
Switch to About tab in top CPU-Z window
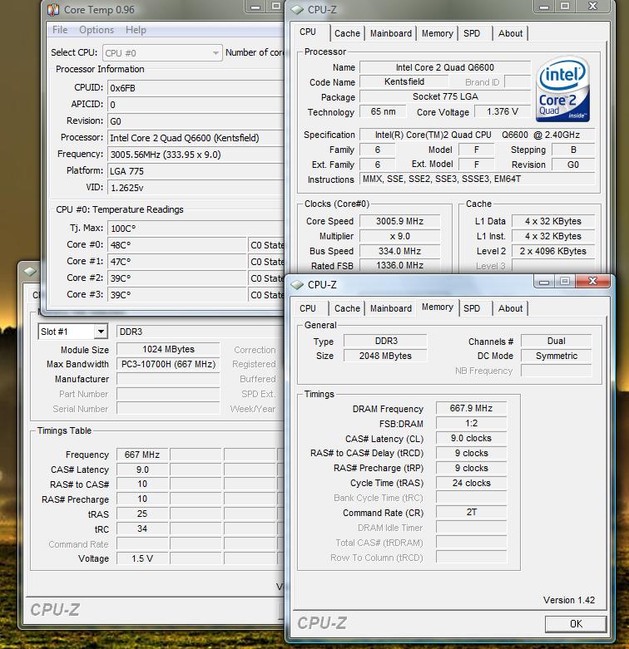tap(510, 33)
